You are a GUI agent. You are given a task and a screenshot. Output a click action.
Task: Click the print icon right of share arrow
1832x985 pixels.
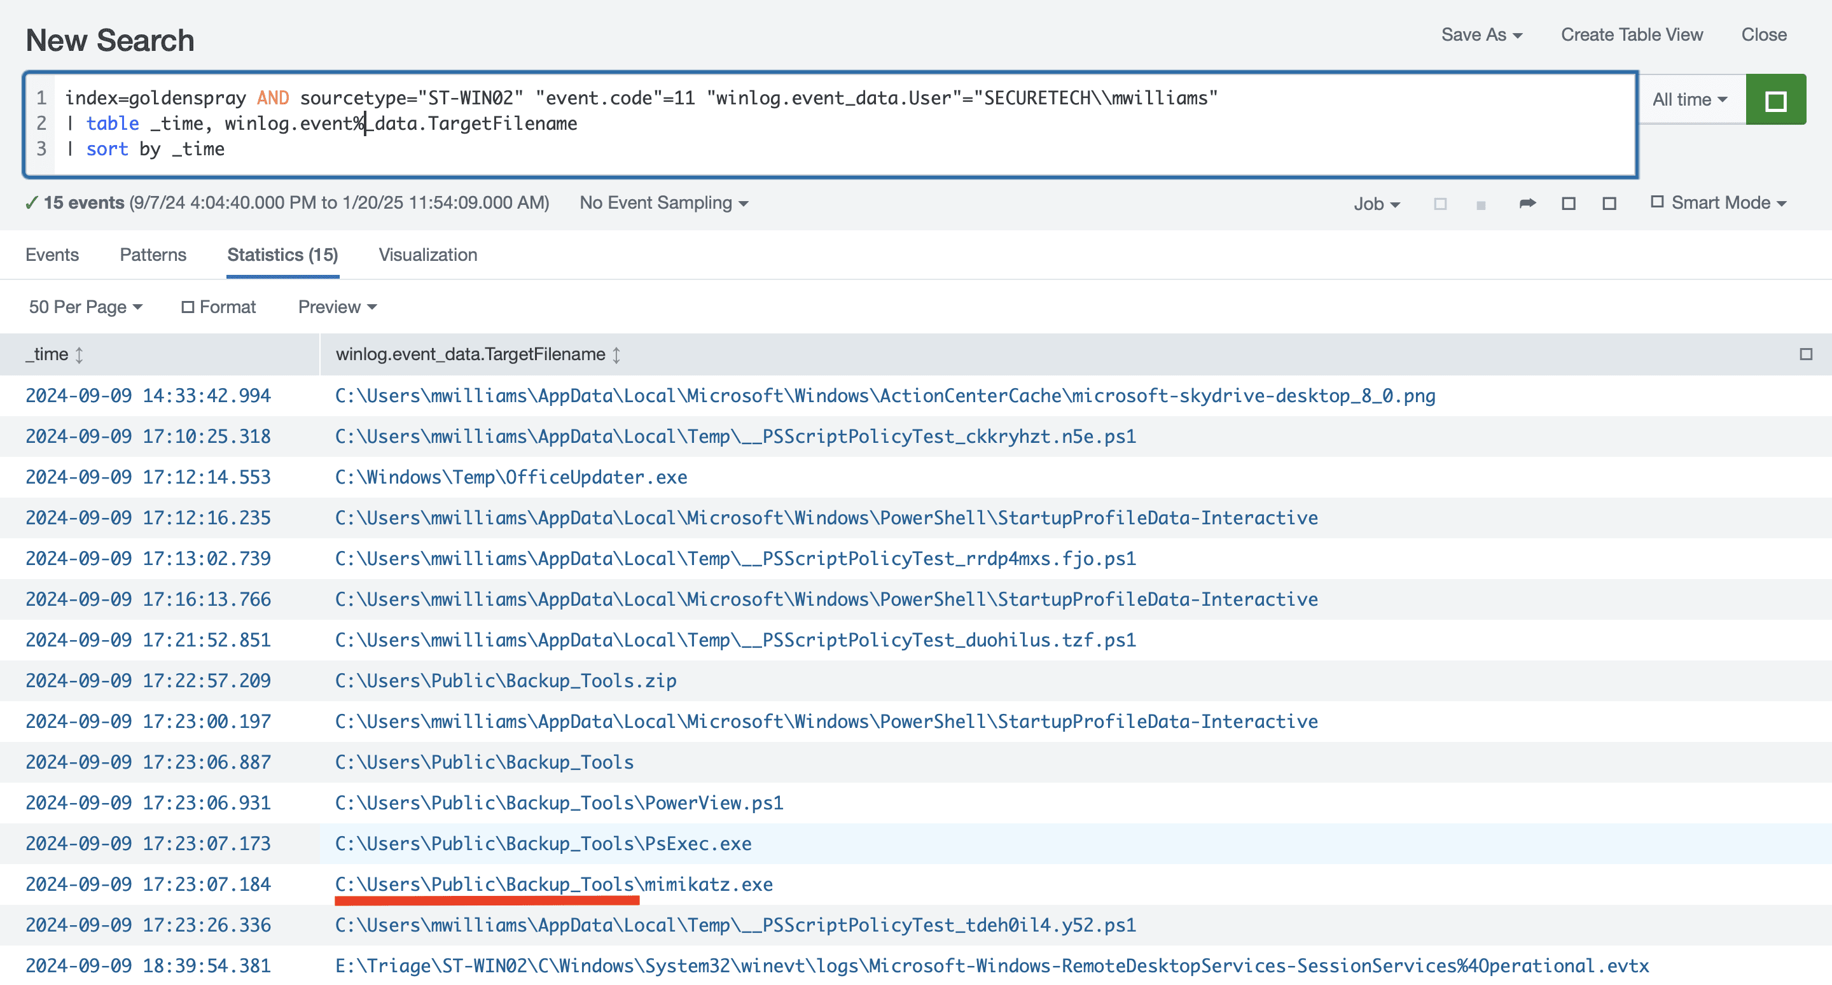tap(1568, 204)
